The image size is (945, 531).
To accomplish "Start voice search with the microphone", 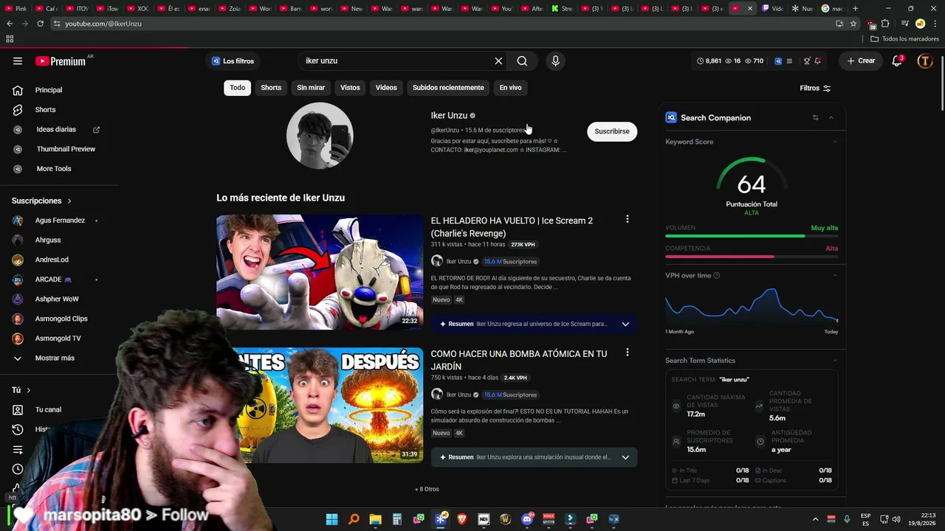I will tap(556, 61).
